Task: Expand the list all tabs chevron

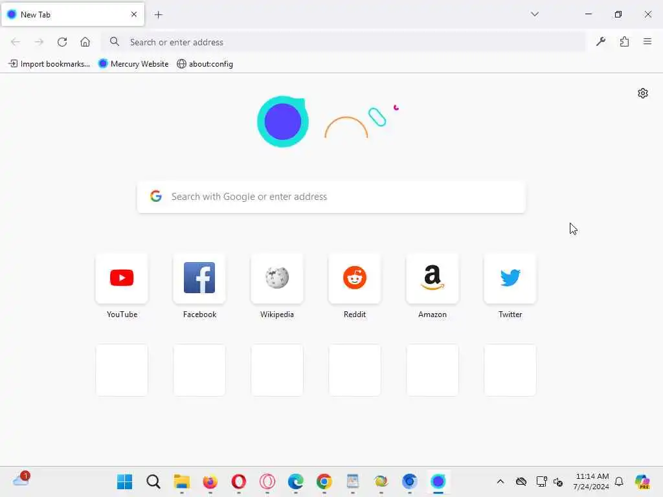Action: 535,14
